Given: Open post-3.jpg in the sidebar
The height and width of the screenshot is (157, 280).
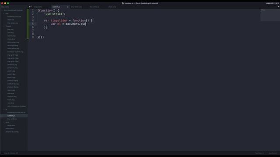Looking at the screenshot, I should (x=11, y=78).
